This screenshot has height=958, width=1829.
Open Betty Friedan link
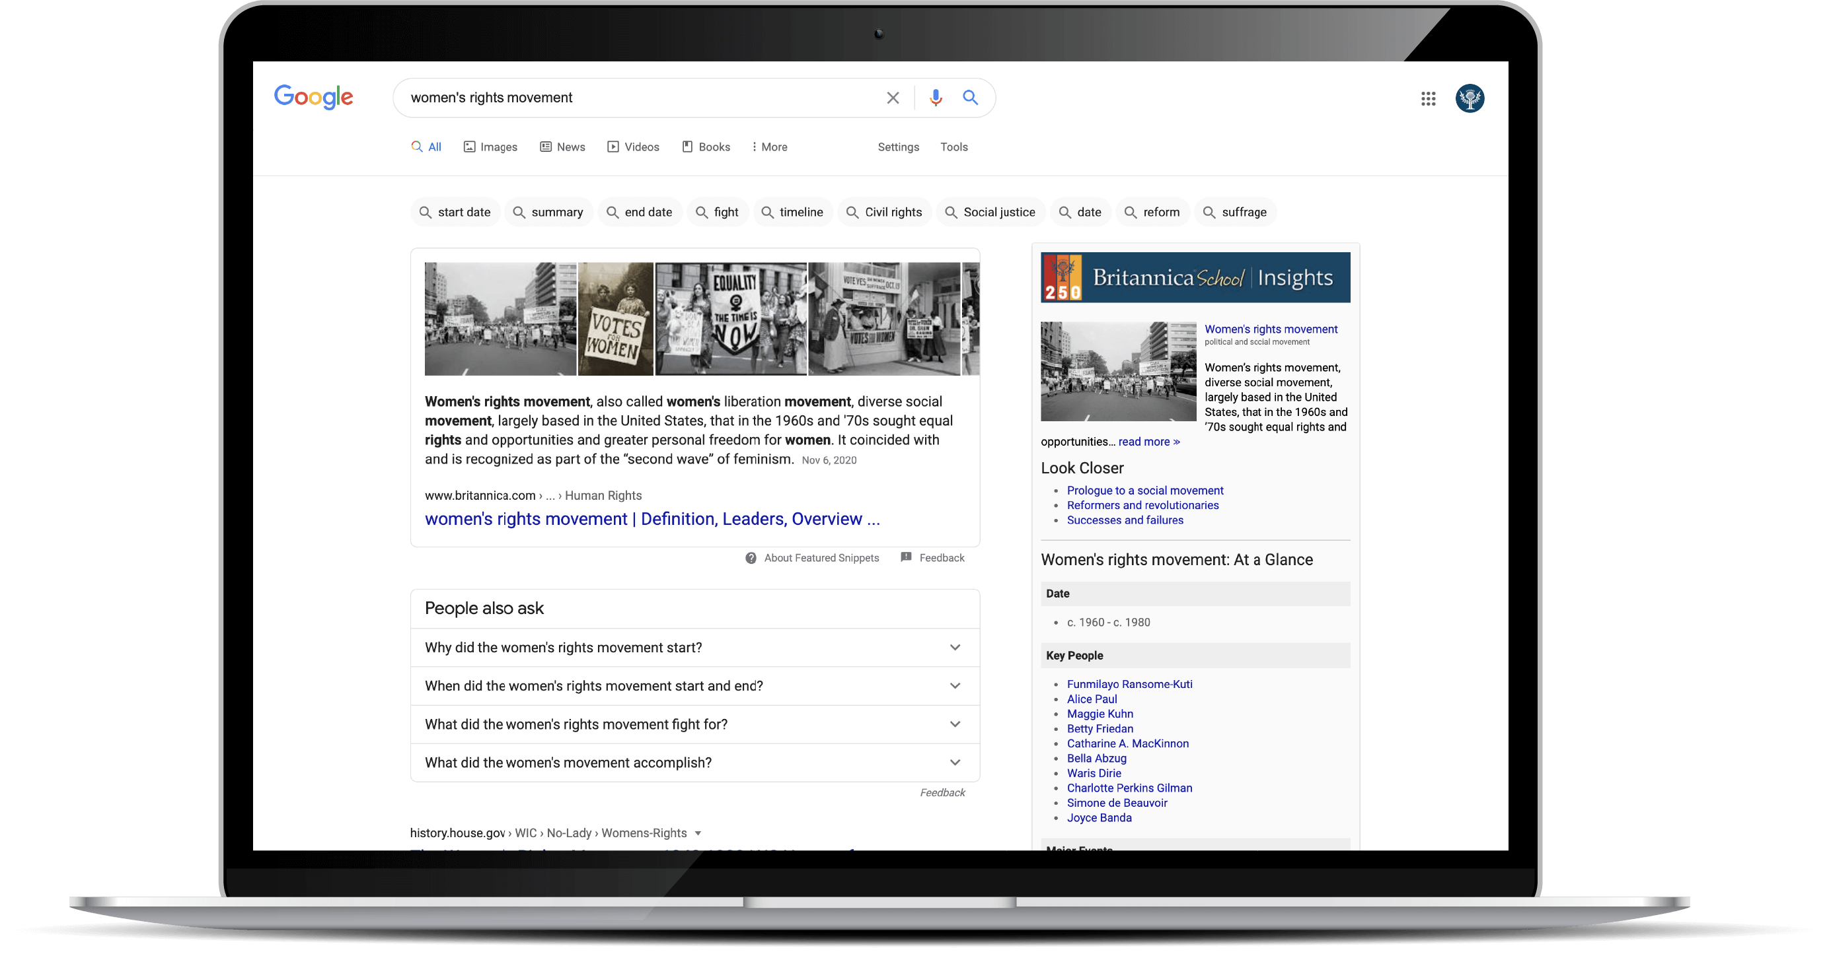1099,729
